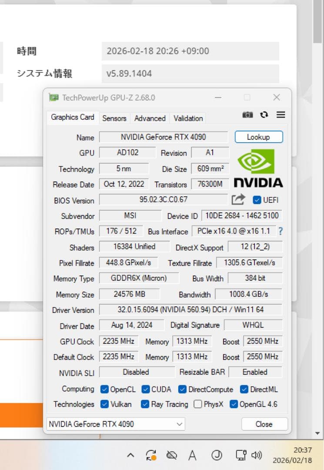Click the Transistors value 76300M

point(210,184)
